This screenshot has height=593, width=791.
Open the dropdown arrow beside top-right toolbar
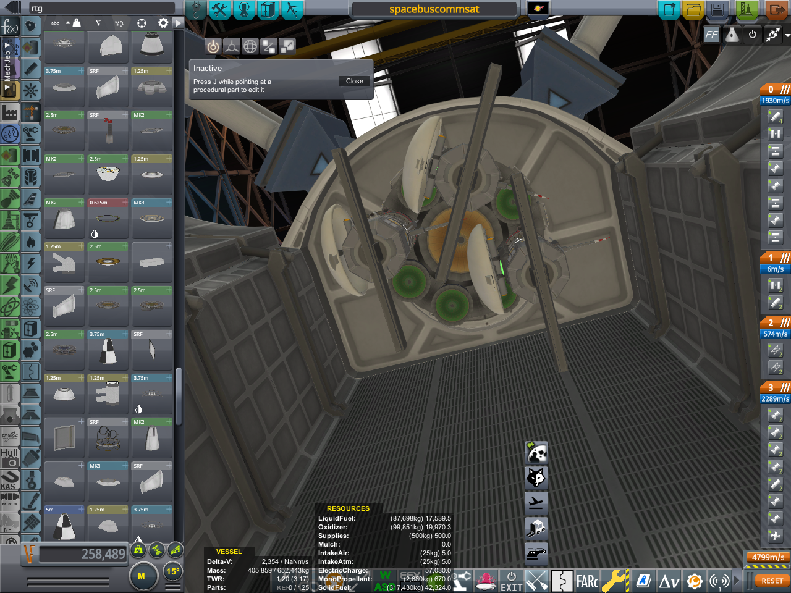pos(787,35)
